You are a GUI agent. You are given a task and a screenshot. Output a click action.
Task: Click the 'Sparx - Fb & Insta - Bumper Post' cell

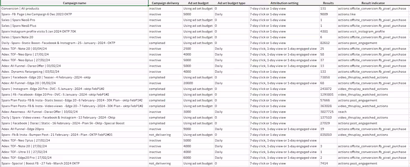coord(74,135)
